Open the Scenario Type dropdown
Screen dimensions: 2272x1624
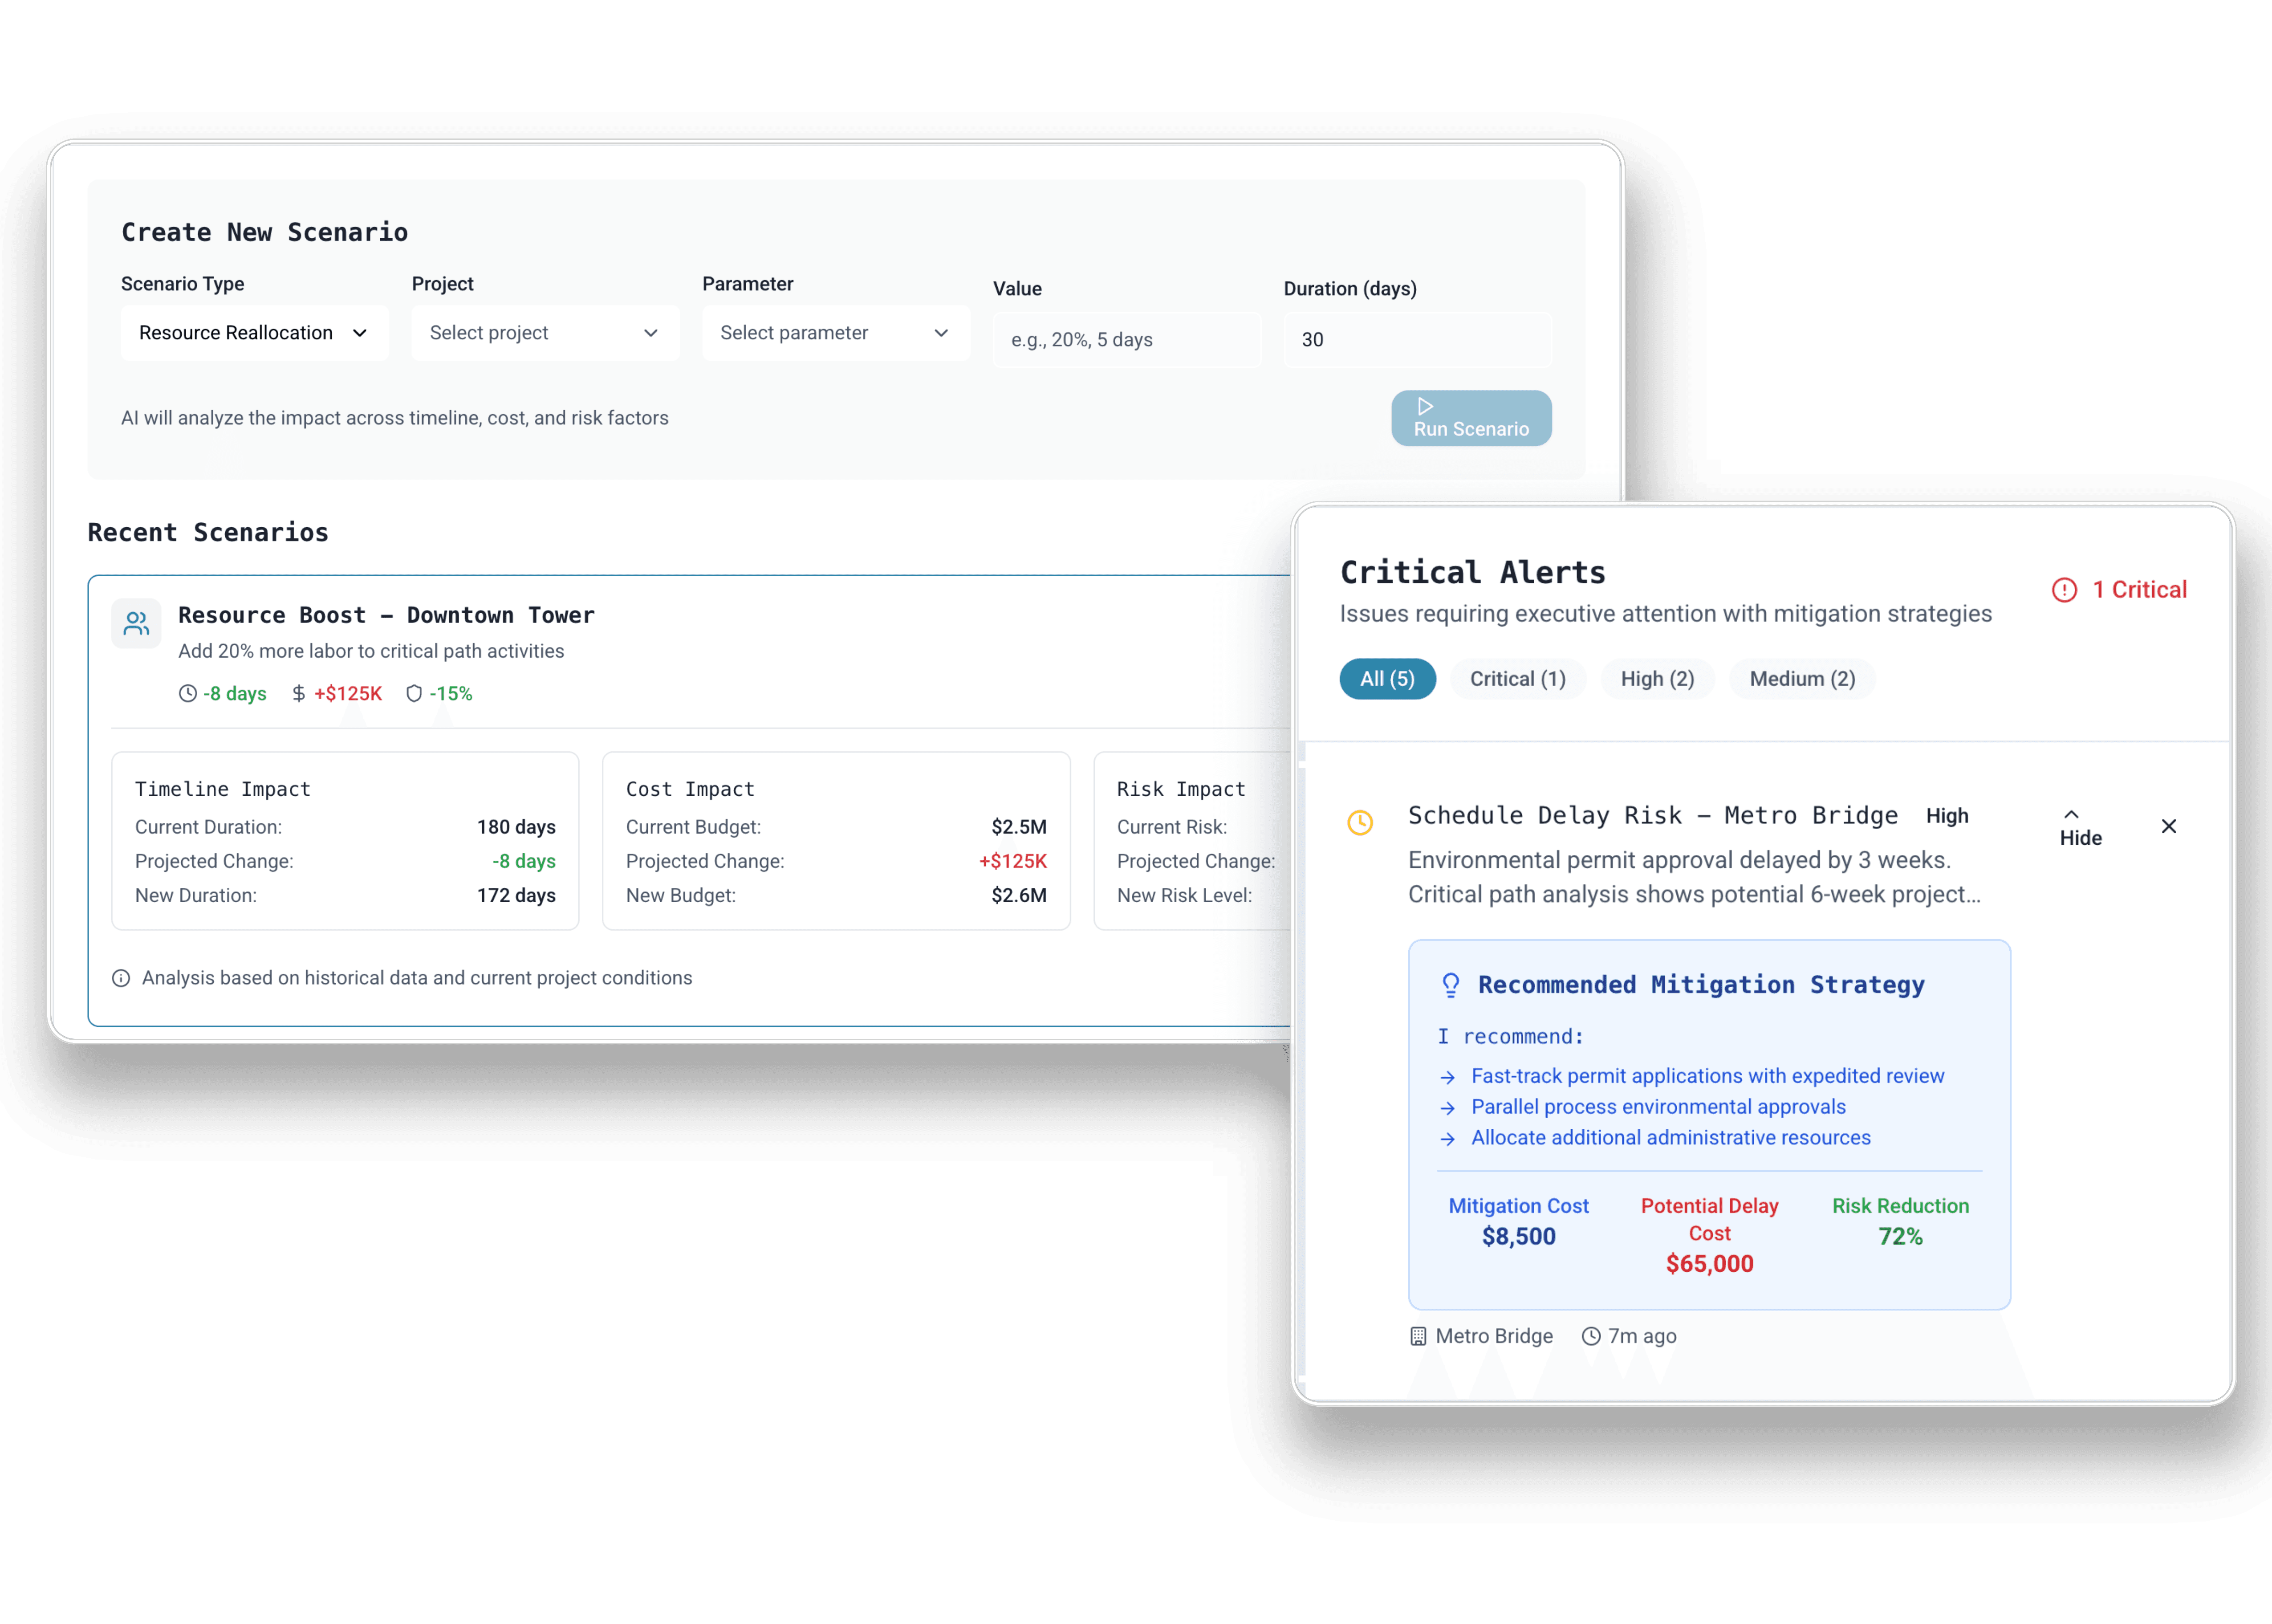click(x=254, y=333)
